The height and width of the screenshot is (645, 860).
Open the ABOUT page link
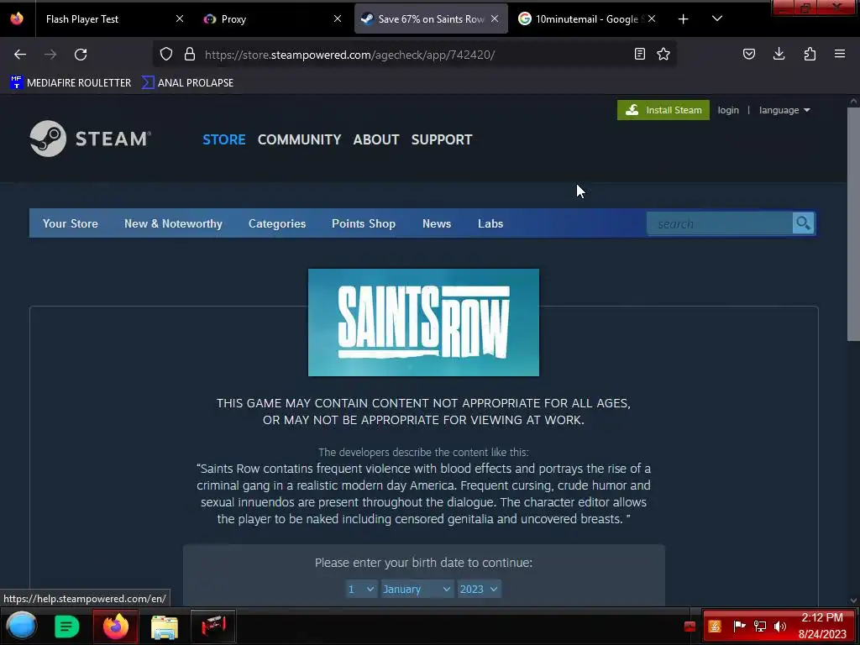coord(376,139)
